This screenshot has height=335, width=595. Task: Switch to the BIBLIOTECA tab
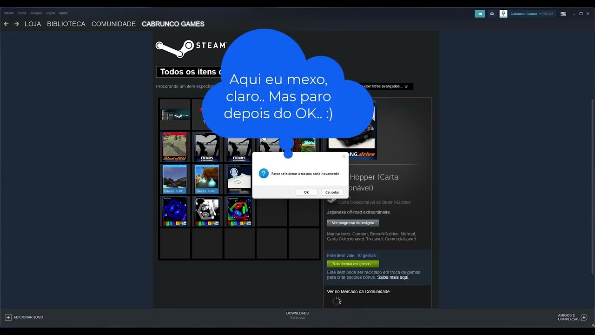(66, 24)
